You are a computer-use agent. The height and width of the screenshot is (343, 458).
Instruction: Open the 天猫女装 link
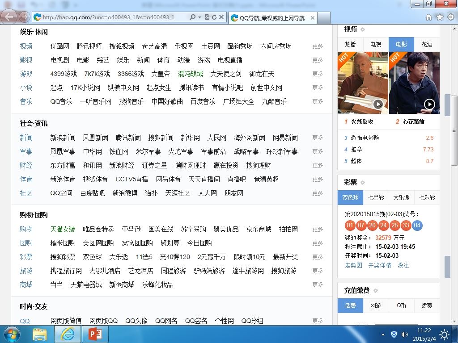pos(63,229)
